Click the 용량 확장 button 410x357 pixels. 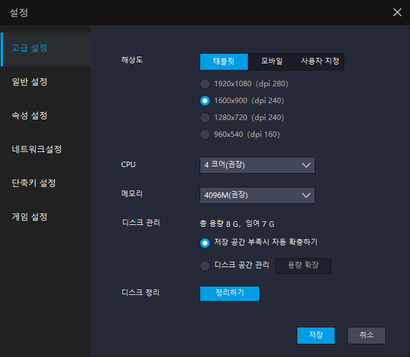click(303, 266)
